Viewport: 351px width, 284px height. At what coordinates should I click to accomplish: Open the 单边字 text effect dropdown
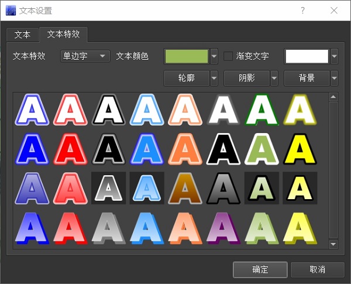pos(85,56)
